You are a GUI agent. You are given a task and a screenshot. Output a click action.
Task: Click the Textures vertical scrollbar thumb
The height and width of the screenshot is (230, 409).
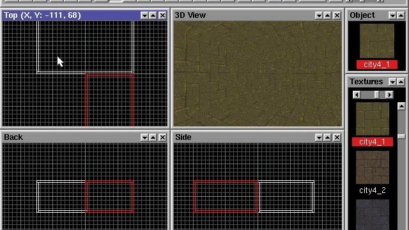click(x=401, y=136)
